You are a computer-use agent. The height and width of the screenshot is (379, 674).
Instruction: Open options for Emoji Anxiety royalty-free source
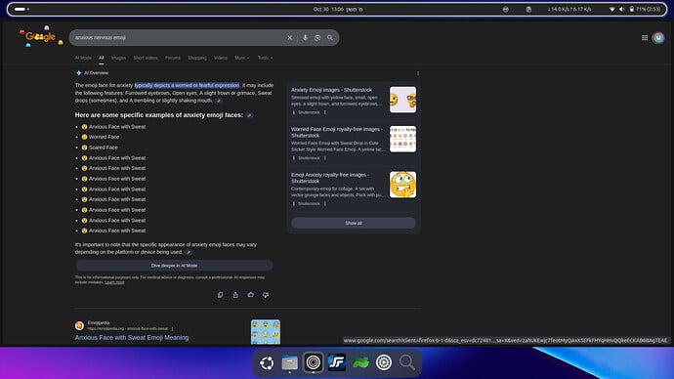tap(325, 204)
